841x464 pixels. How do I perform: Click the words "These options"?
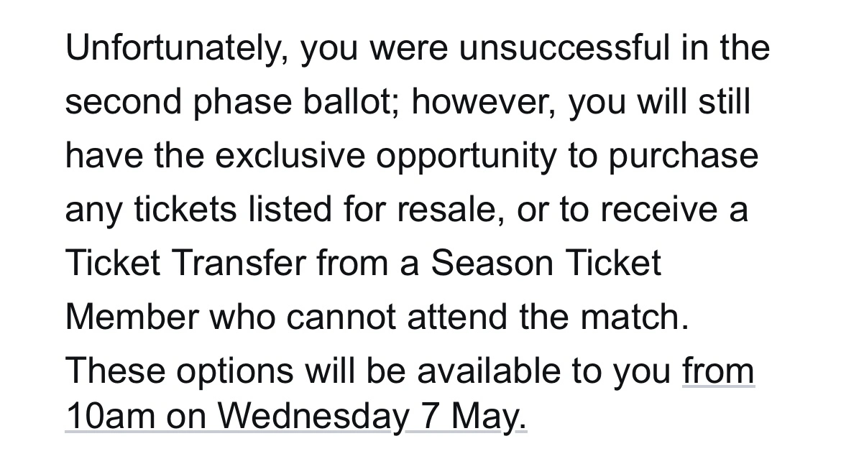[x=180, y=371]
